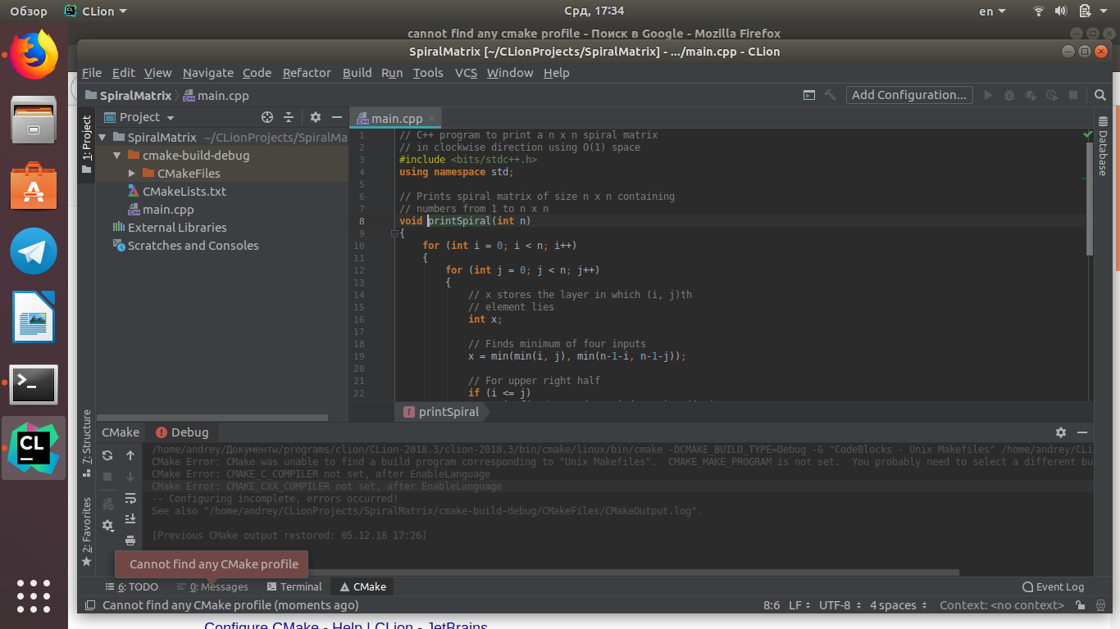This screenshot has height=629, width=1120.
Task: Hide the CMake tool window with the minus icon
Action: pyautogui.click(x=1082, y=432)
